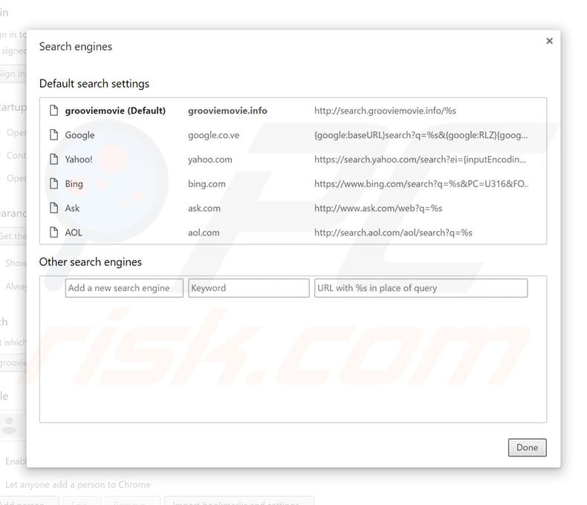The height and width of the screenshot is (505, 587).
Task: Click the Ask row page icon
Action: click(x=54, y=208)
